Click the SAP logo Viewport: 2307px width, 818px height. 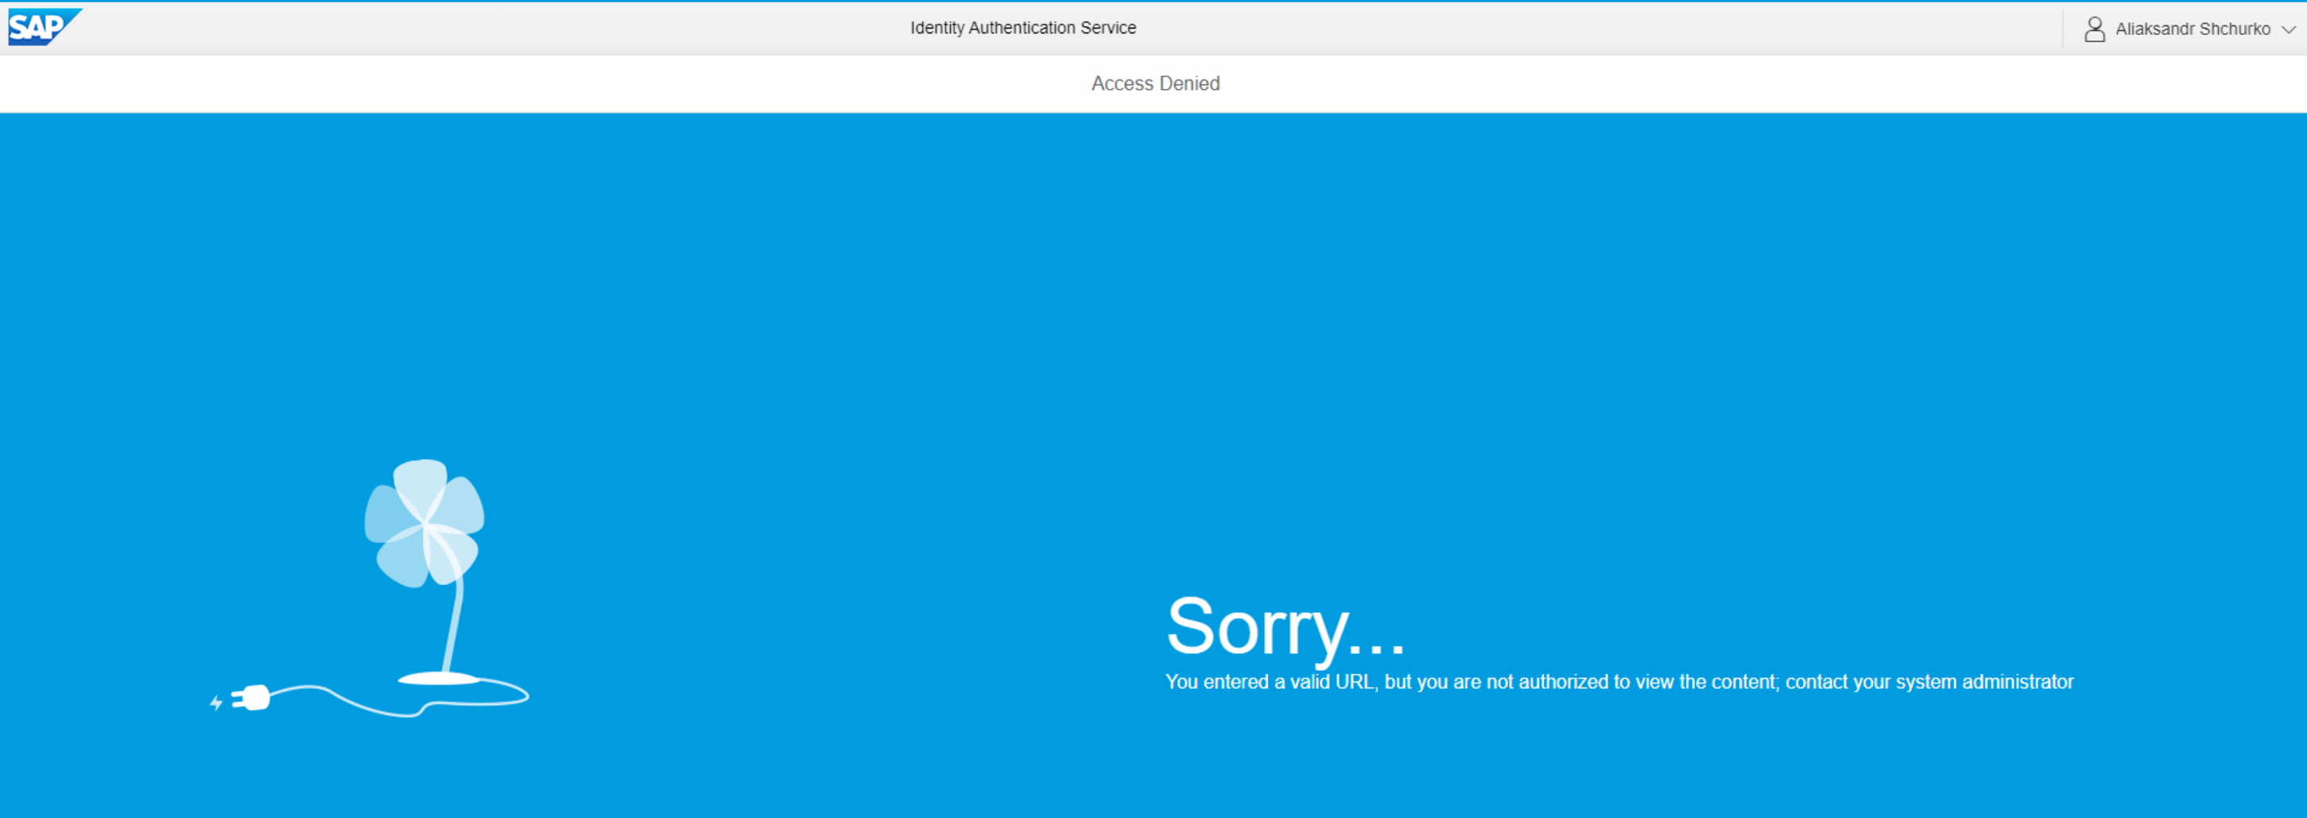pyautogui.click(x=44, y=27)
